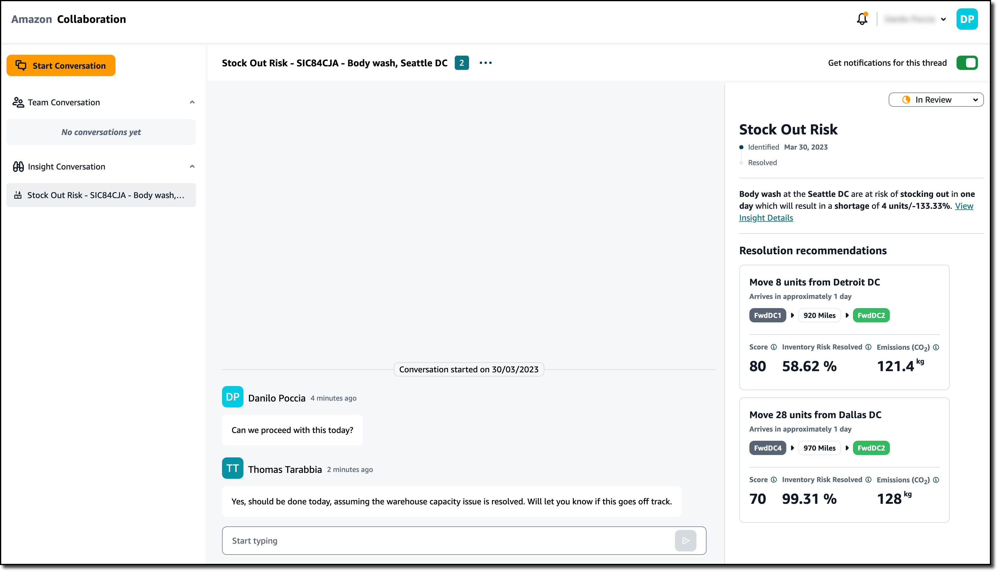
Task: Collapse the Insight Conversation section
Action: (x=192, y=167)
